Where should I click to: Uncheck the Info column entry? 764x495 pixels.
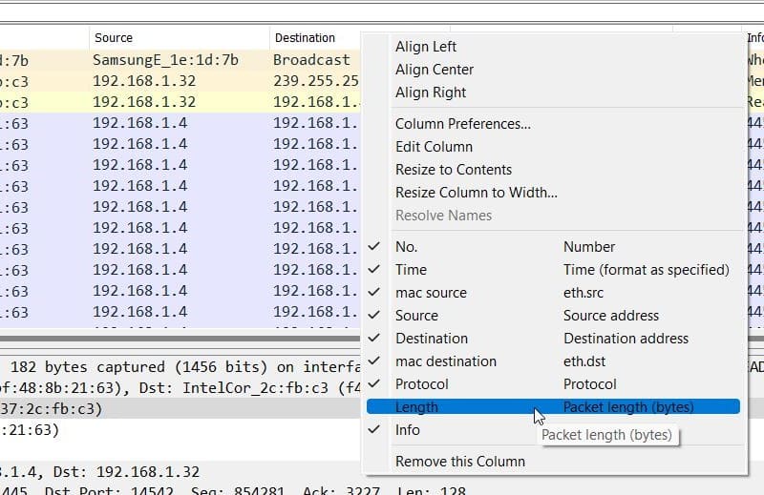point(408,430)
